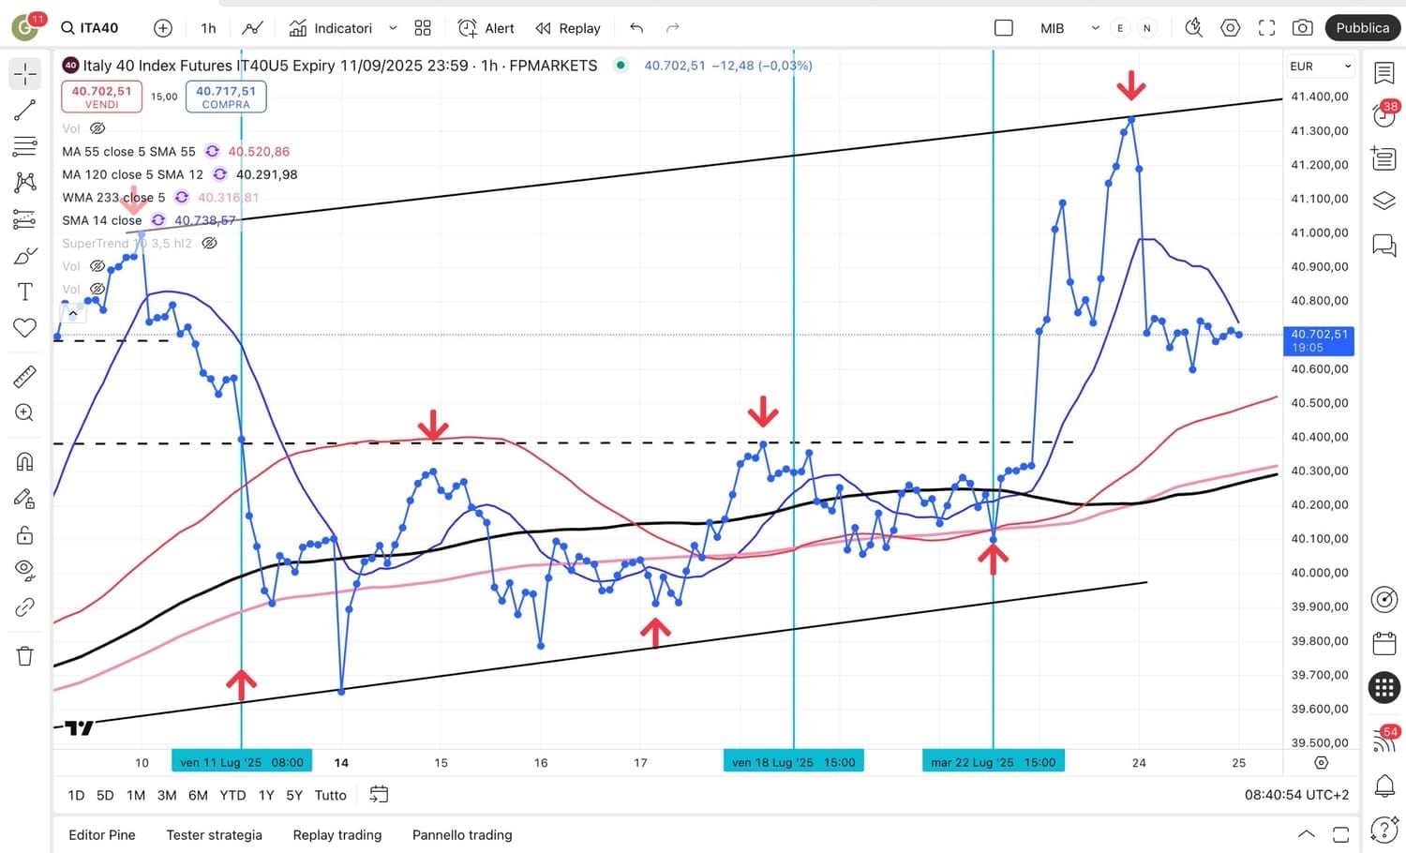Open the chart type selector
The width and height of the screenshot is (1406, 853).
[x=252, y=28]
